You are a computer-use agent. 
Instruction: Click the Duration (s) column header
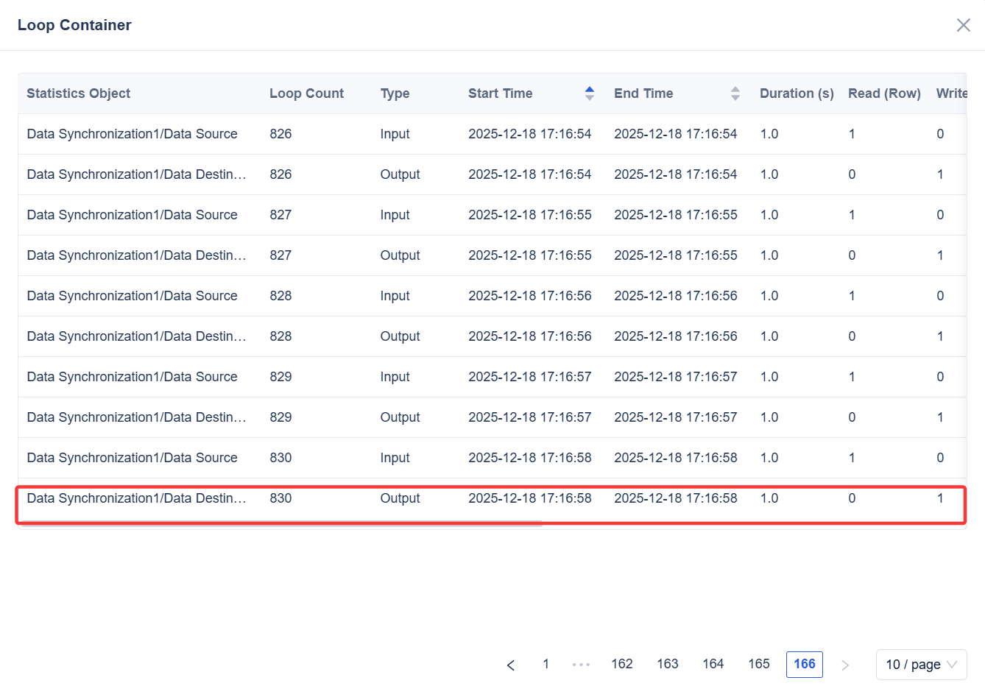pos(797,93)
